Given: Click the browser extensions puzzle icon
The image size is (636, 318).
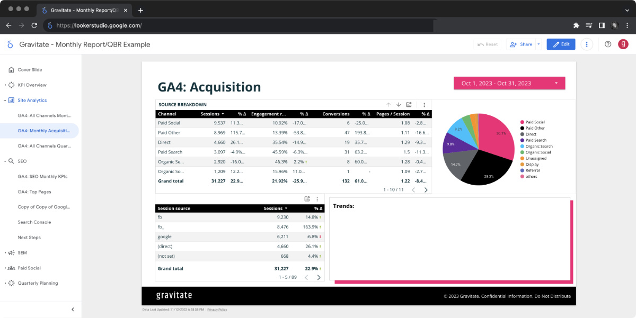Looking at the screenshot, I should coord(576,25).
